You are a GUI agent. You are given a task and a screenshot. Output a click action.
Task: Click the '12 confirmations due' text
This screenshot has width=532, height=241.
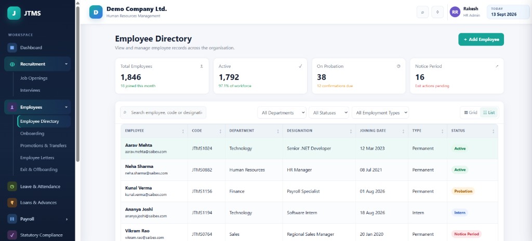(335, 86)
